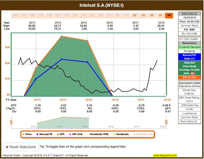
Task: Click the 2016 low value '1.44'
Action: pos(110,29)
